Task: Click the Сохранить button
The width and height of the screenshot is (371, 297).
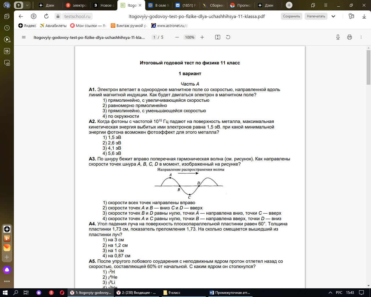Action: [x=292, y=16]
